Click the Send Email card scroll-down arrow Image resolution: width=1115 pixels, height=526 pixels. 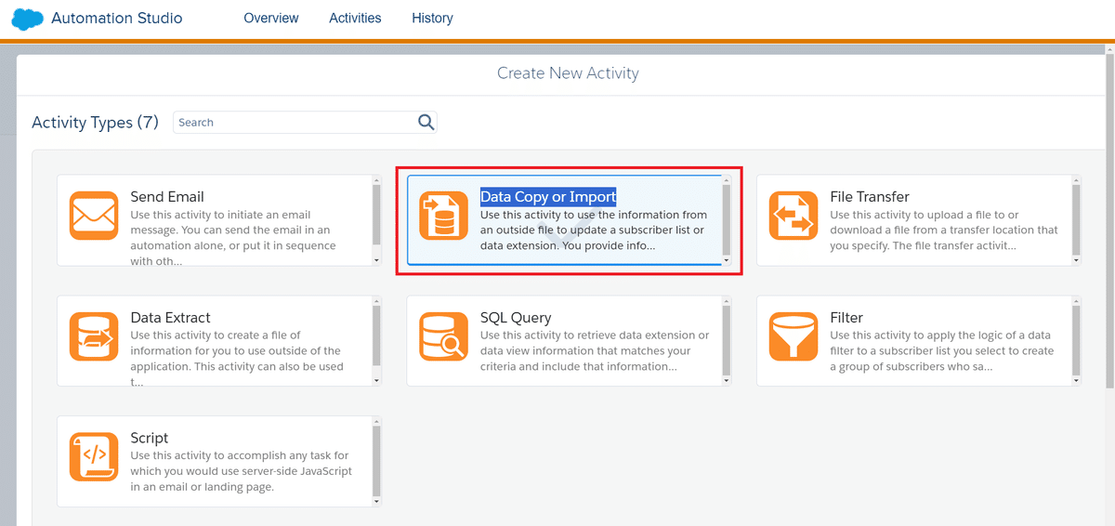(x=376, y=261)
